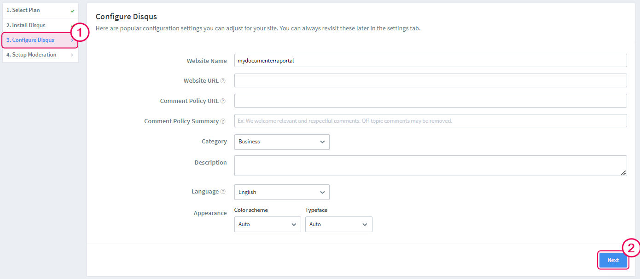Open Setup Moderation step
The image size is (640, 279).
pyautogui.click(x=31, y=55)
